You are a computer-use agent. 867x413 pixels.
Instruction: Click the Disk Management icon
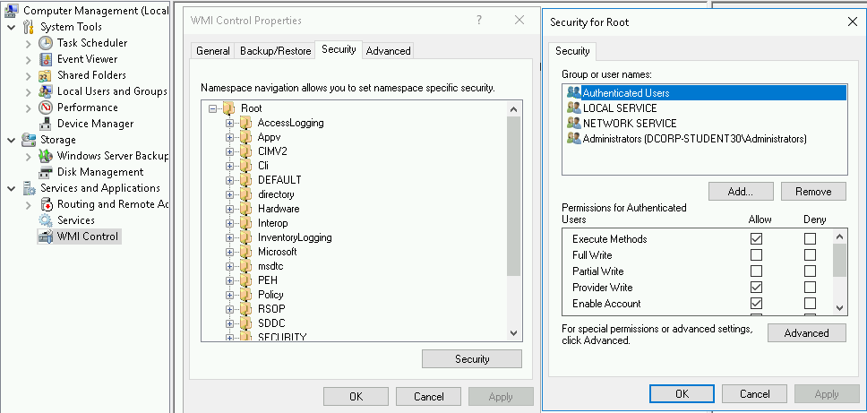coord(46,172)
